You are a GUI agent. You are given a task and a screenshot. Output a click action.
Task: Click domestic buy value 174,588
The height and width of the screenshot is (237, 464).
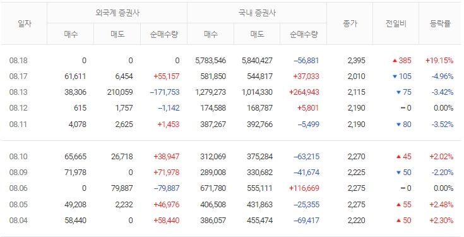tap(213, 108)
